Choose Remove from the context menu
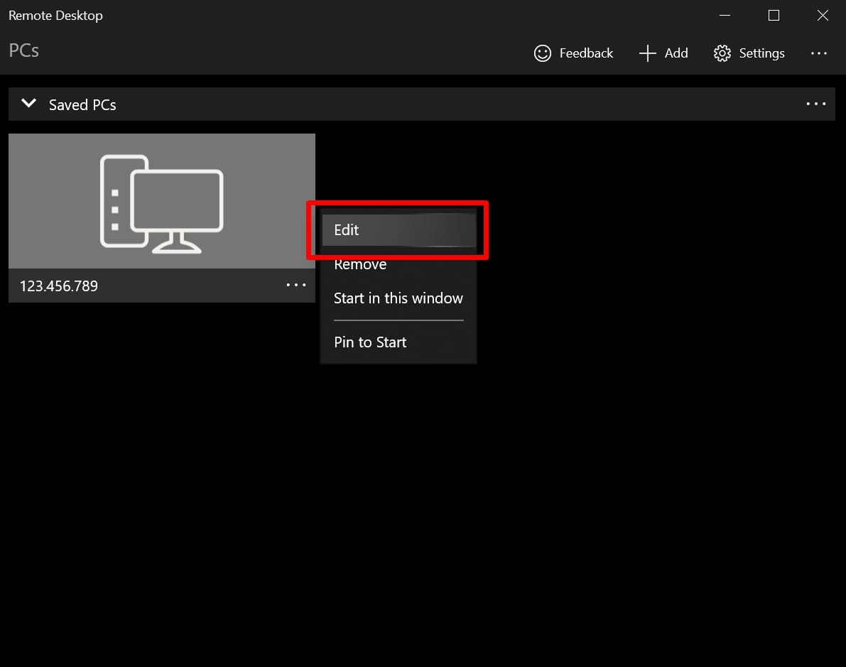The height and width of the screenshot is (667, 846). point(398,264)
